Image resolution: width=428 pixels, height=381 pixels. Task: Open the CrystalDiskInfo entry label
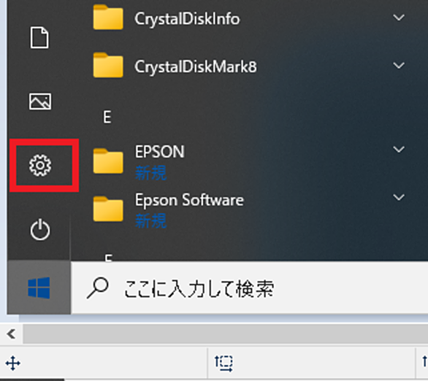[x=187, y=19]
